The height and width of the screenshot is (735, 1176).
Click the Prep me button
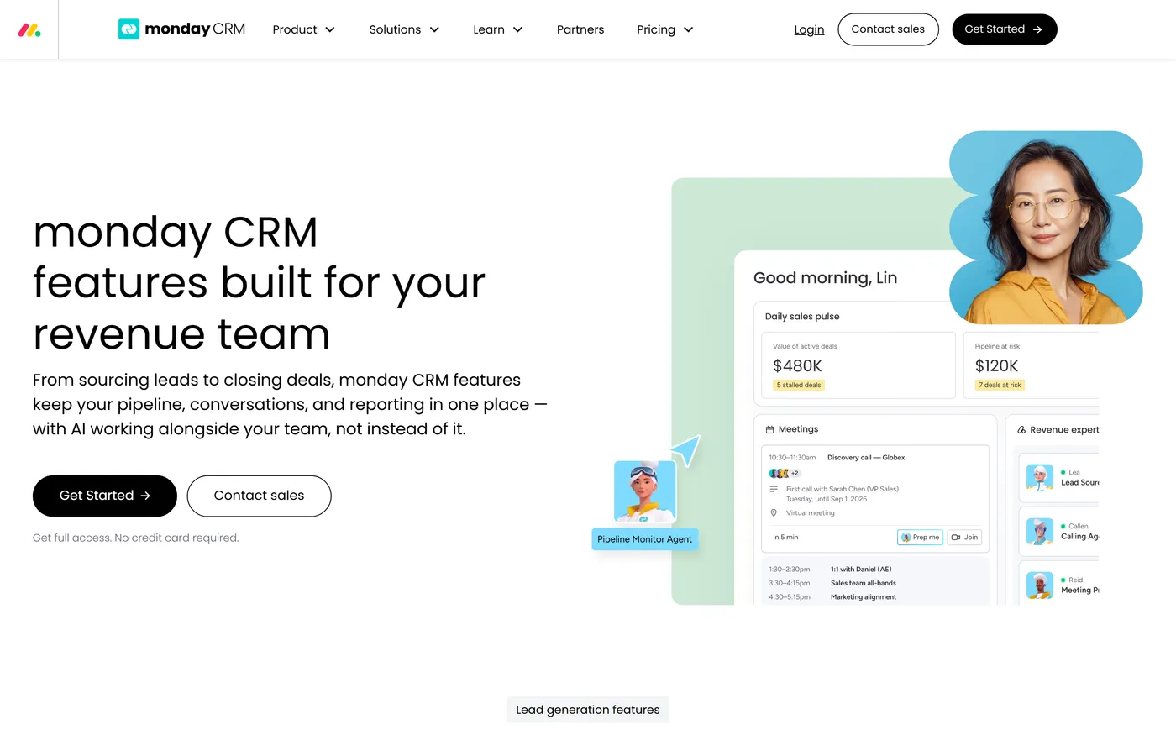click(x=920, y=537)
